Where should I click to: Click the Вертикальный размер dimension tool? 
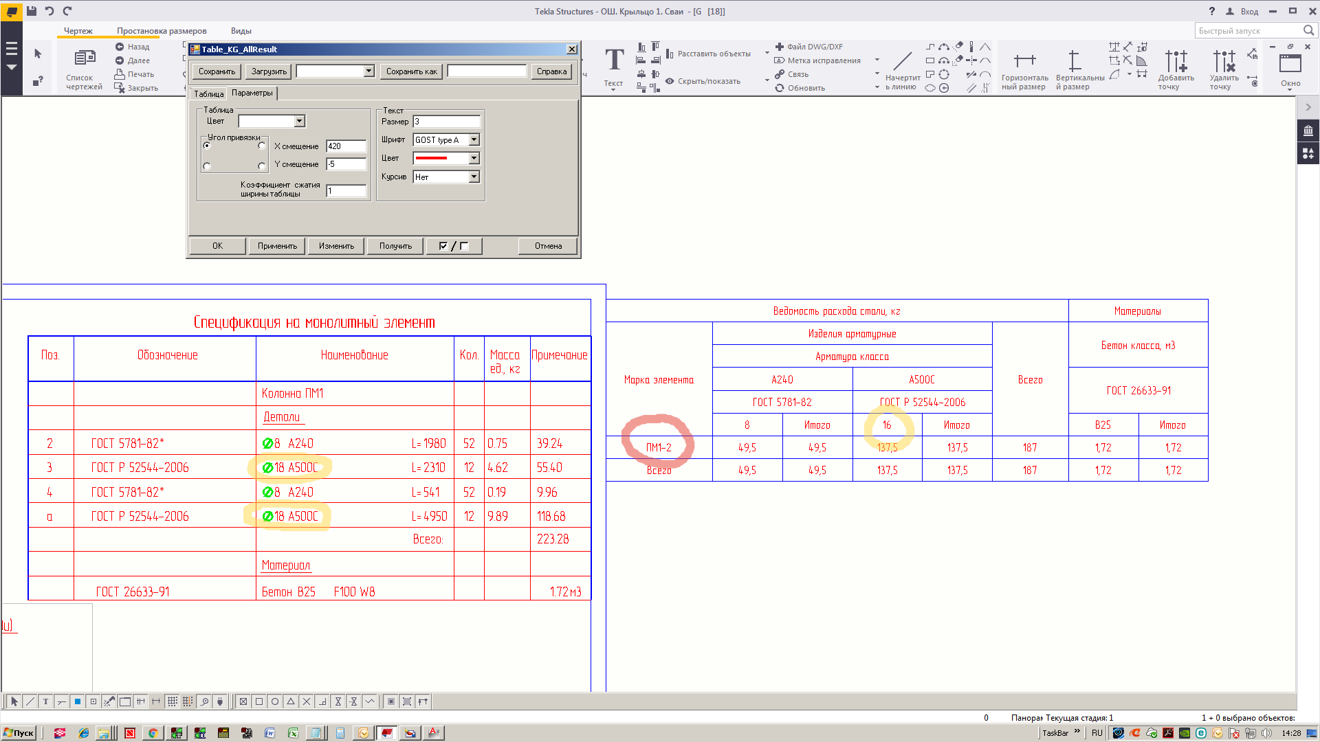(x=1074, y=62)
